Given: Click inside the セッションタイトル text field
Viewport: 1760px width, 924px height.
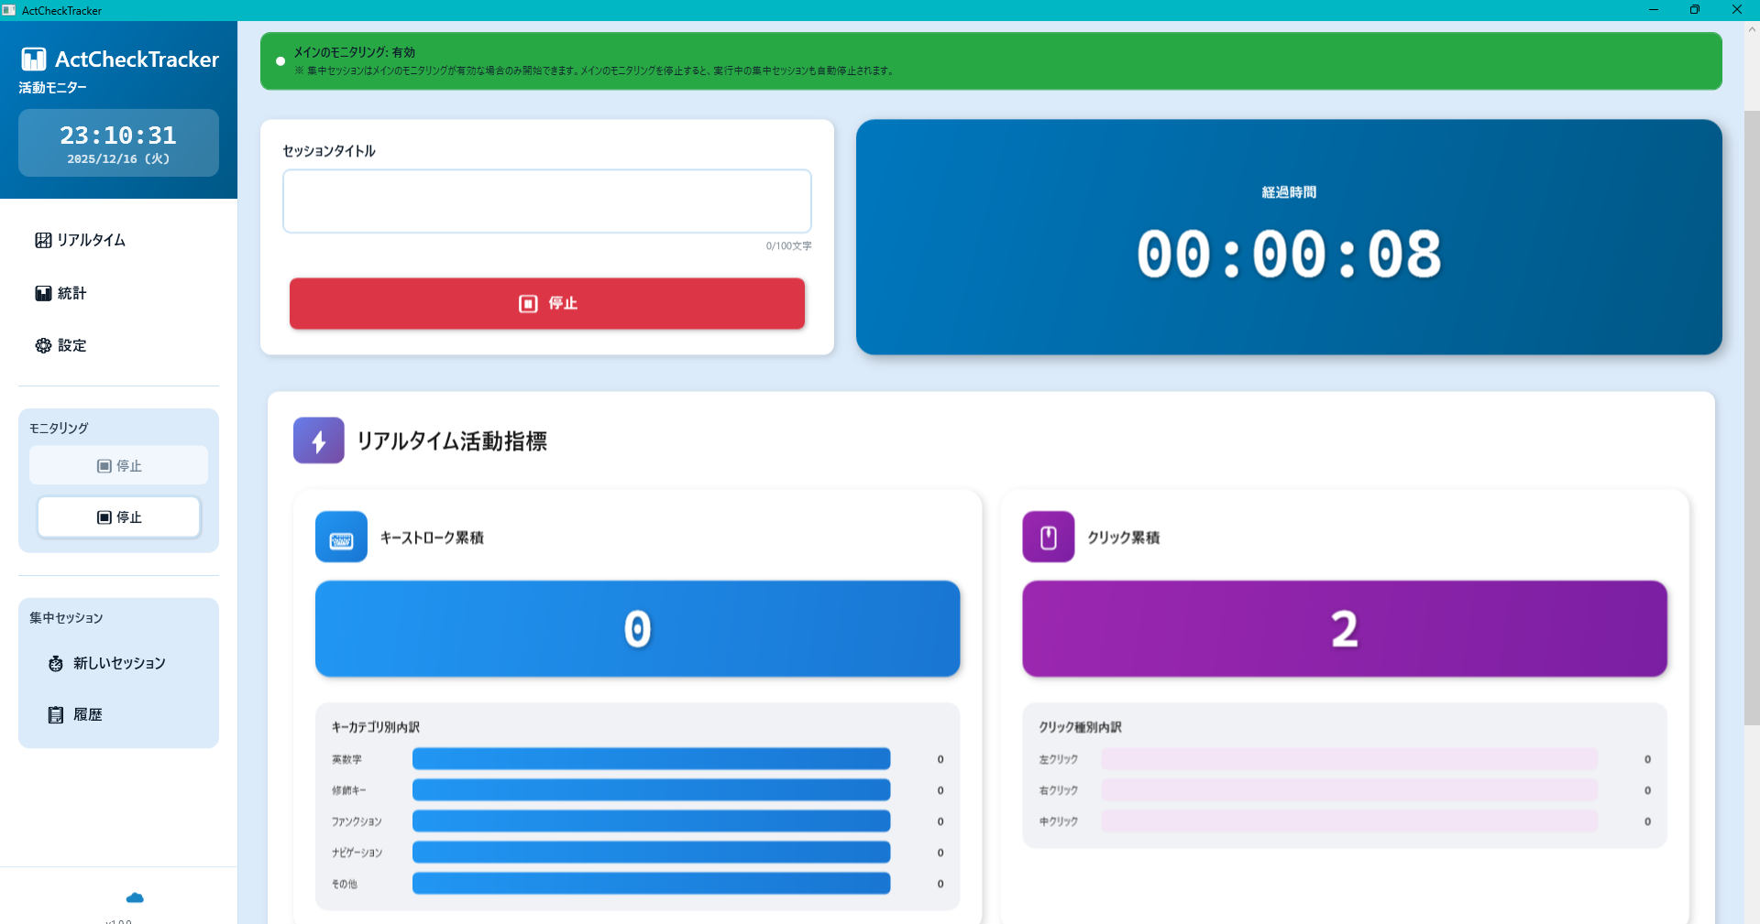Looking at the screenshot, I should 546,201.
